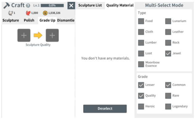Close the Craft panel with X
This screenshot has width=196, height=120.
71,6
